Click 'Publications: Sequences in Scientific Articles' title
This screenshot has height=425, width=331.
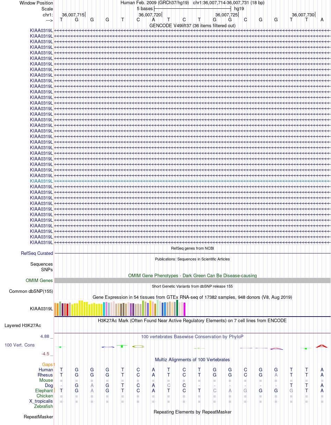pyautogui.click(x=192, y=259)
